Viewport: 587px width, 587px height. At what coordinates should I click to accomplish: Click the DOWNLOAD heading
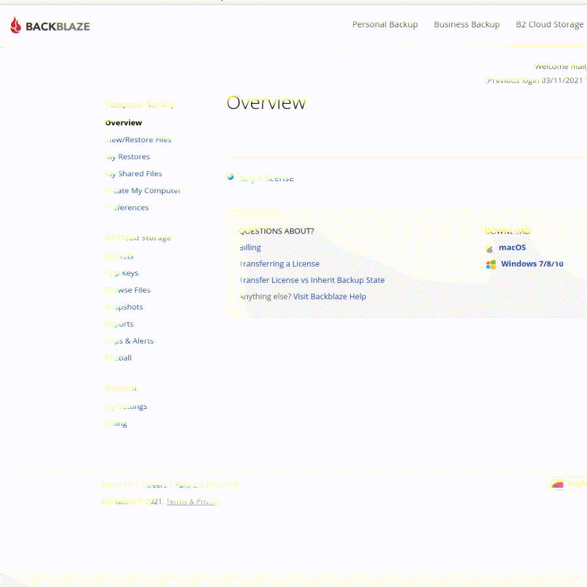[507, 232]
